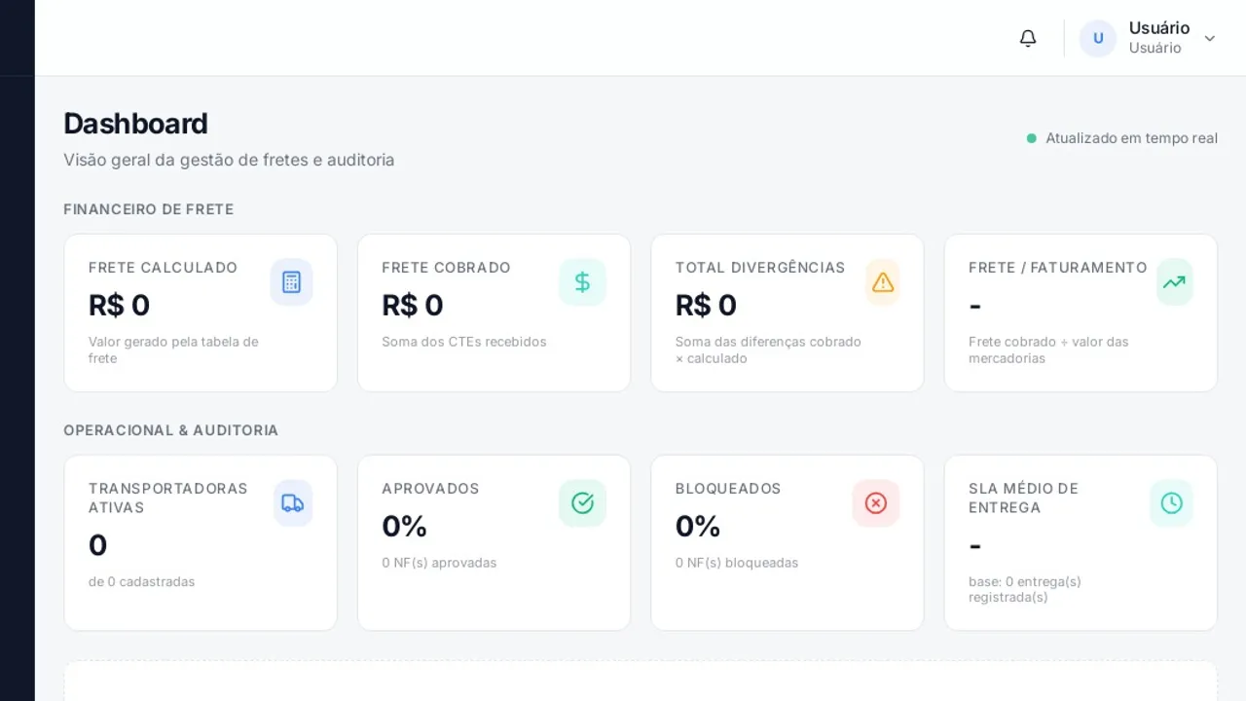Click the 'de 0 cadastradas' text
1246x701 pixels.
[141, 581]
